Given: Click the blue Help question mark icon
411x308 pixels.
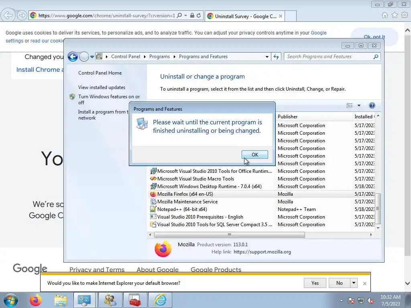Looking at the screenshot, I should click(x=372, y=105).
